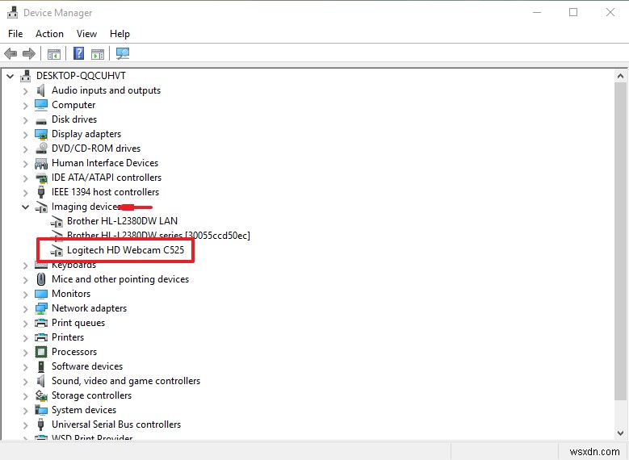The height and width of the screenshot is (460, 629).
Task: Click the Software devices category icon
Action: coord(41,366)
